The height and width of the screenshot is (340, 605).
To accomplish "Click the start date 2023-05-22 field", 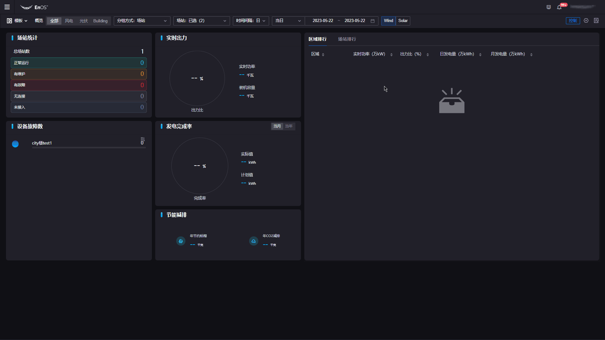I will [x=323, y=21].
